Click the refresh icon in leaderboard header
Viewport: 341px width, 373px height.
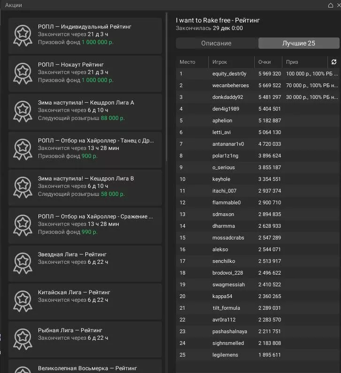pos(333,62)
